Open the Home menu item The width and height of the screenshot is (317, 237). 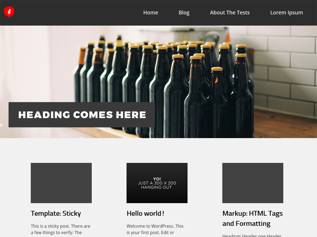[151, 13]
